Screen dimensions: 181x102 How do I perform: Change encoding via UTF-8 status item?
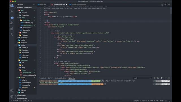tap(153, 101)
